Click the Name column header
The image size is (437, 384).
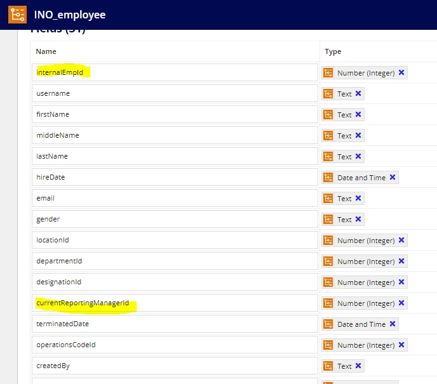click(x=46, y=51)
